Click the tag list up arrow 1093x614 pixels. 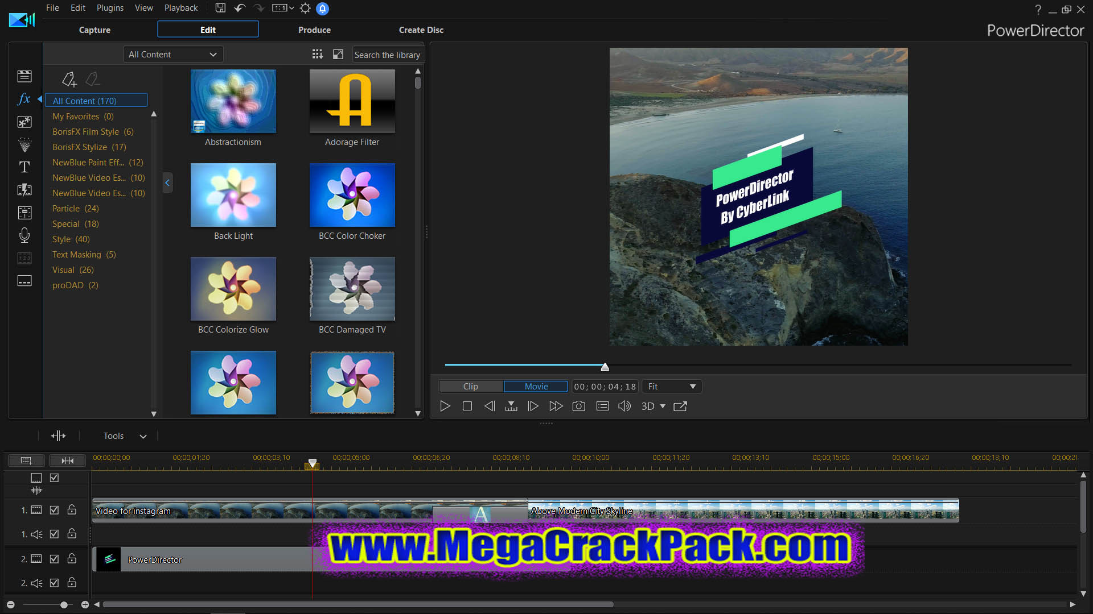pos(154,114)
